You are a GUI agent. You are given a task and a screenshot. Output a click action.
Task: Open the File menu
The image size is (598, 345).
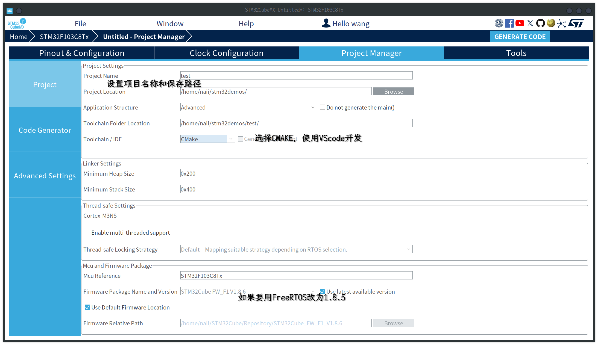tap(80, 23)
